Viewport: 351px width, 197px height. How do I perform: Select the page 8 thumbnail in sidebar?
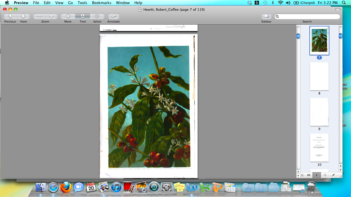[x=319, y=76]
